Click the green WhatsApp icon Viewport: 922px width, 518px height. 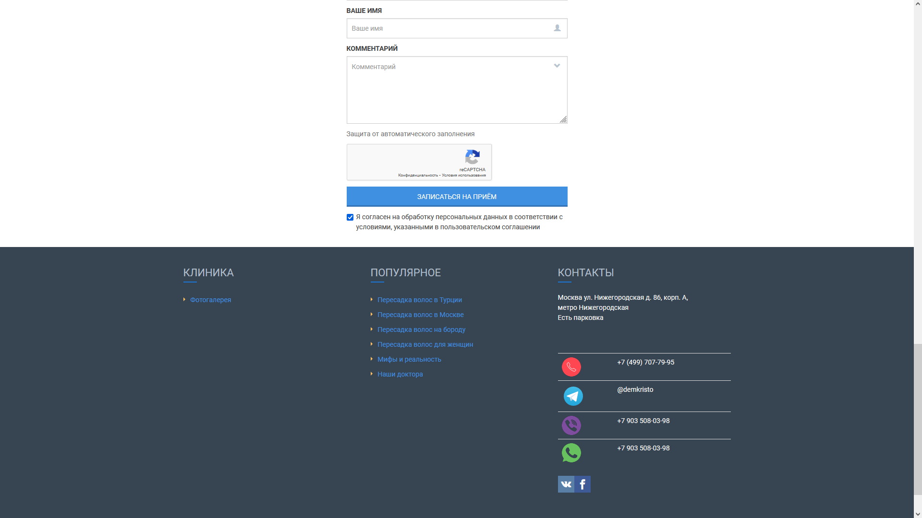pos(571,453)
